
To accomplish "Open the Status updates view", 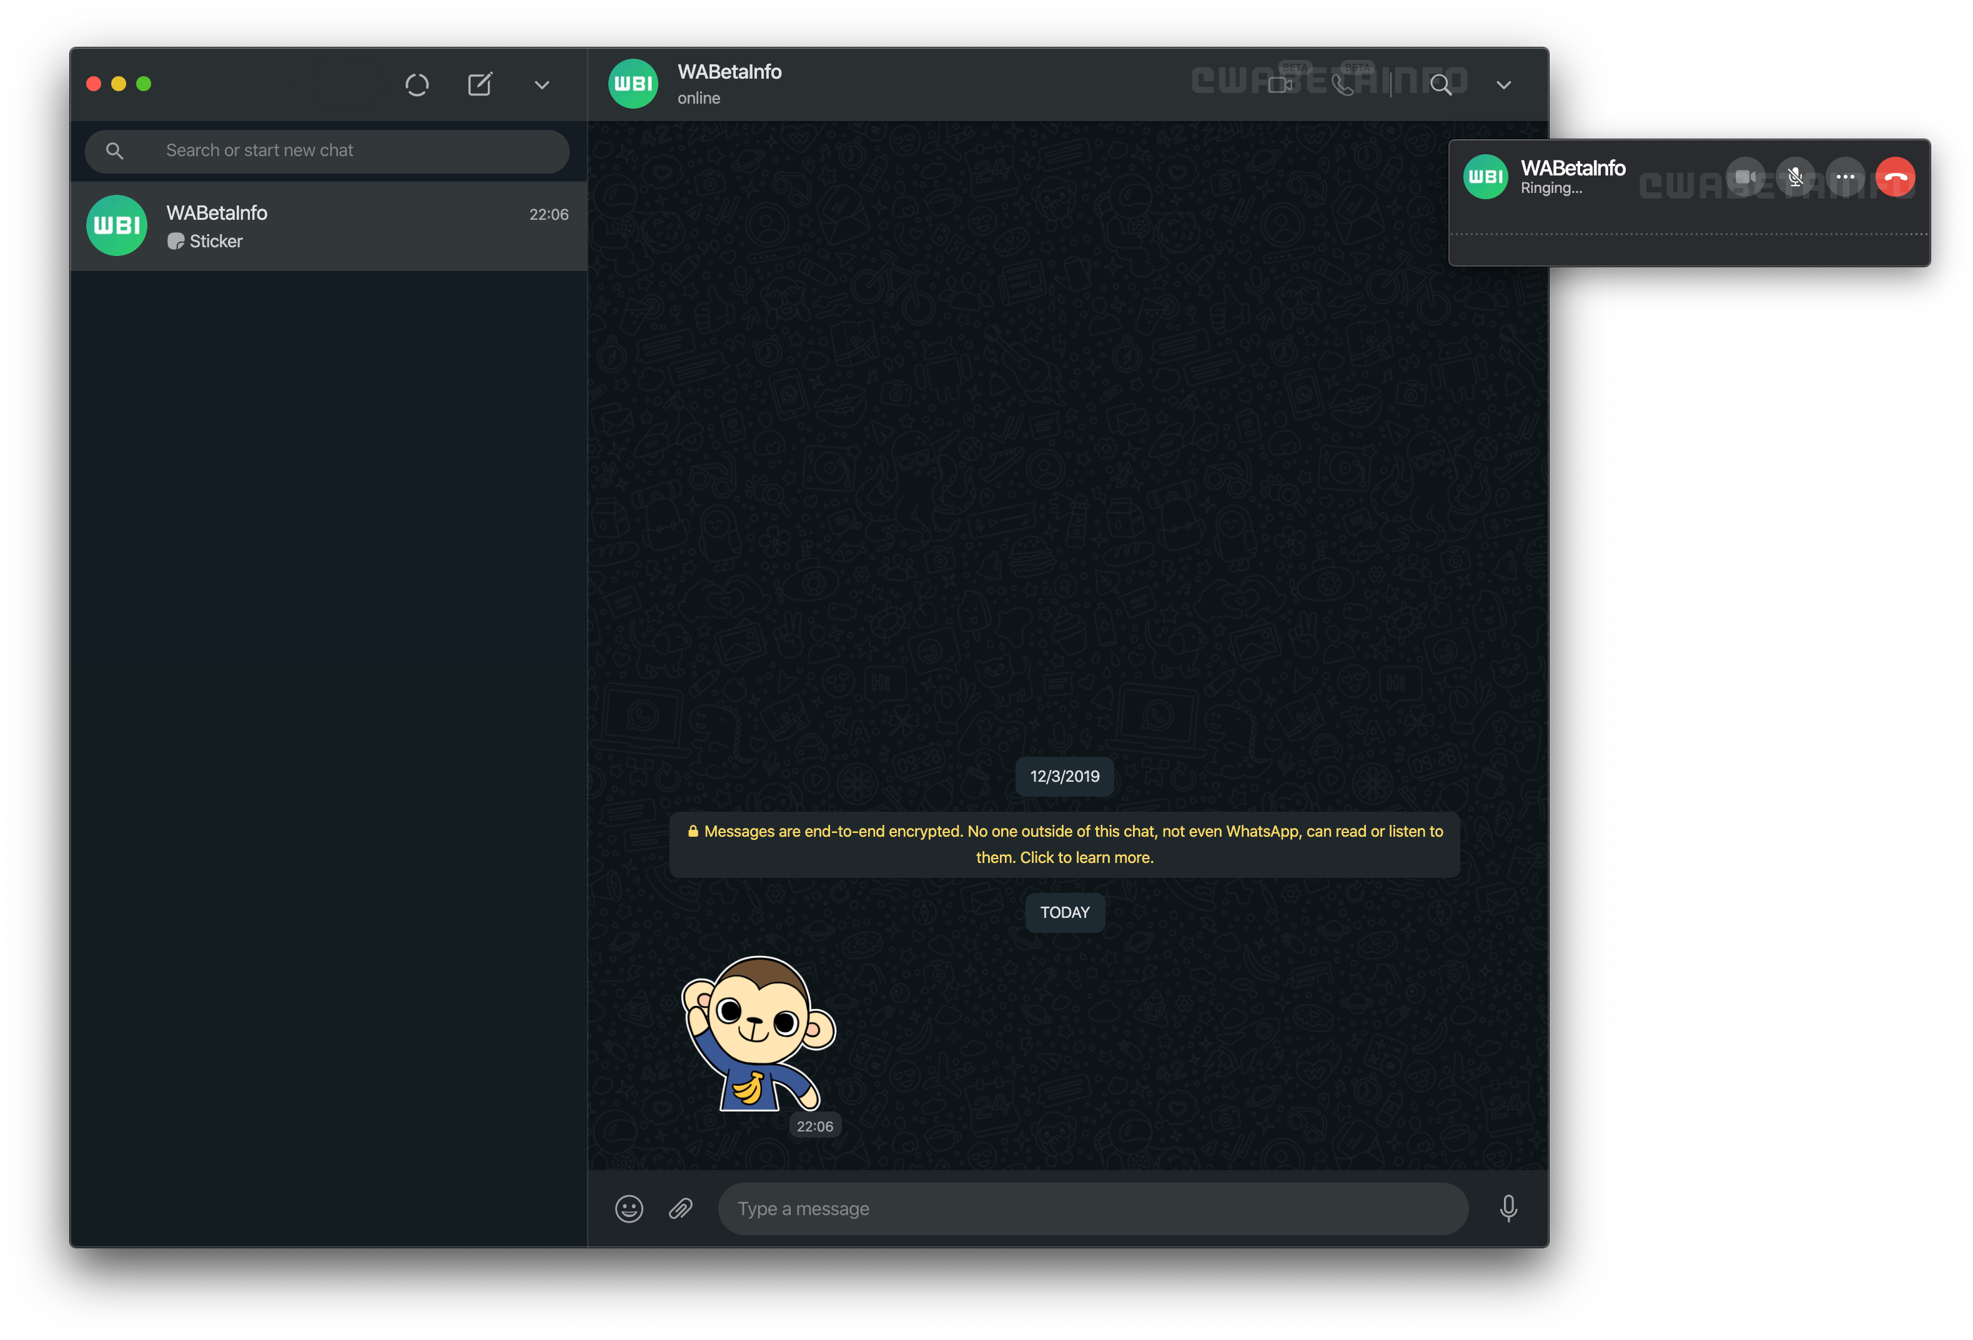I will pyautogui.click(x=417, y=84).
